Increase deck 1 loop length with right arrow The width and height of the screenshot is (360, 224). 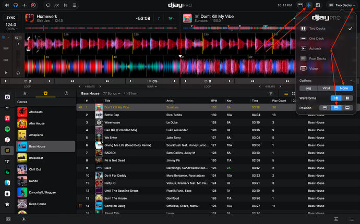point(50,81)
